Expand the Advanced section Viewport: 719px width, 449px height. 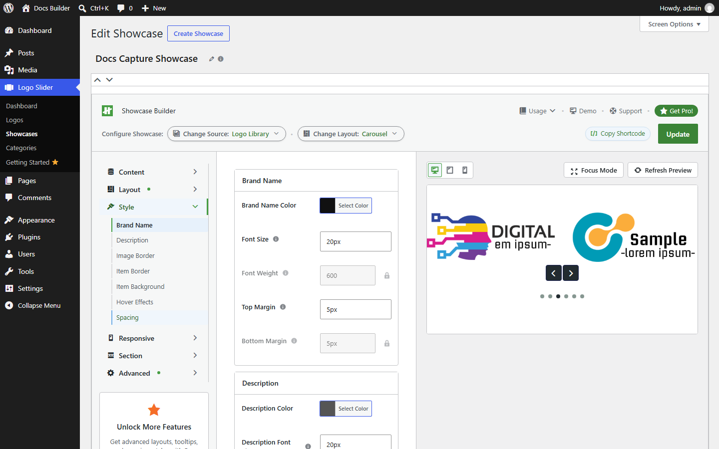coord(153,373)
